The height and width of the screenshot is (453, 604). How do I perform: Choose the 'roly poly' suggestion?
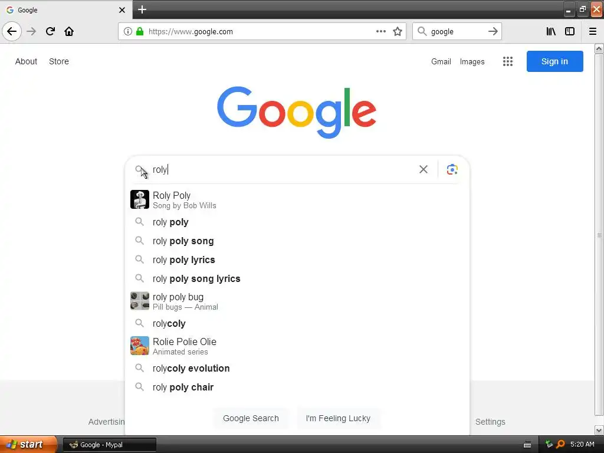297,222
